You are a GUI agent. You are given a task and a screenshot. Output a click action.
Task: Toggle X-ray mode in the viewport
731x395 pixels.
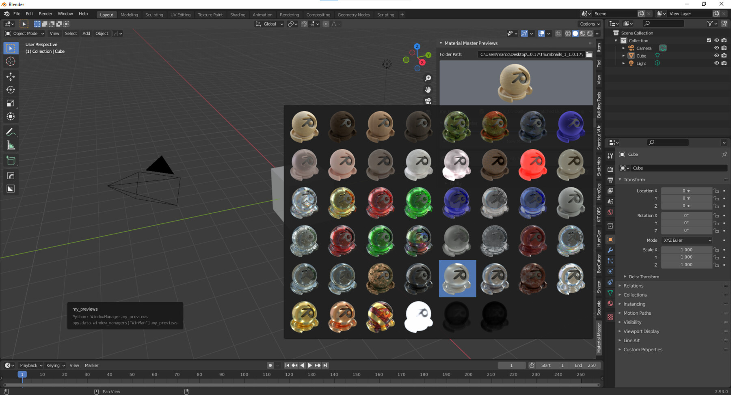click(x=558, y=34)
